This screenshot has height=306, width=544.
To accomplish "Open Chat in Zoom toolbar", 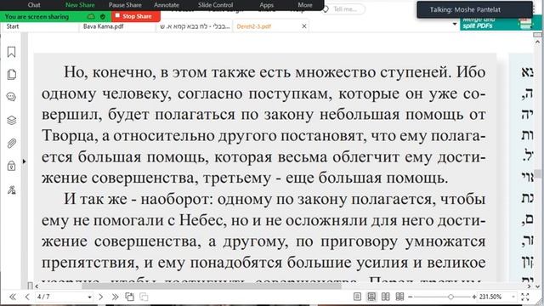I will (x=34, y=5).
